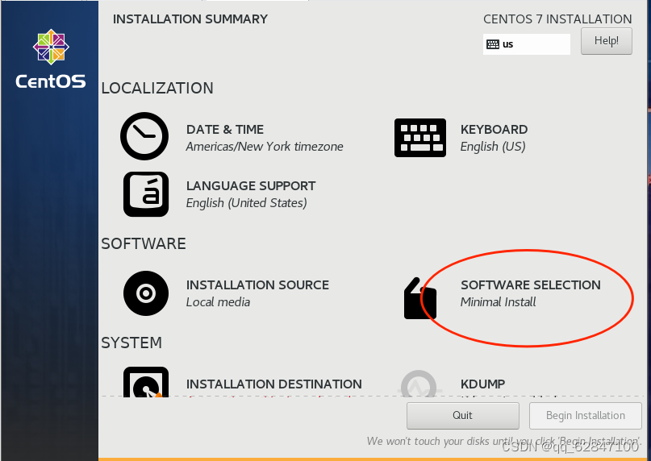
Task: Click 'Local media' text
Action: tap(218, 302)
